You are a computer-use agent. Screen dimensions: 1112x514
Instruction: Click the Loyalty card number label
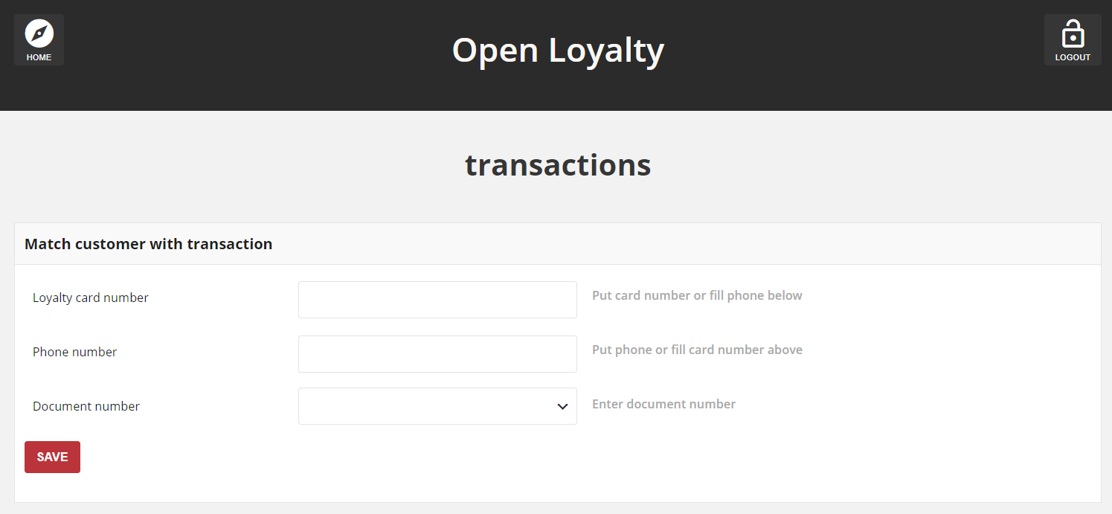91,298
